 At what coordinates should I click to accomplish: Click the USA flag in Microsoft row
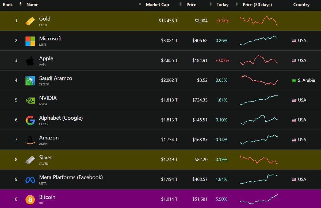(x=294, y=41)
